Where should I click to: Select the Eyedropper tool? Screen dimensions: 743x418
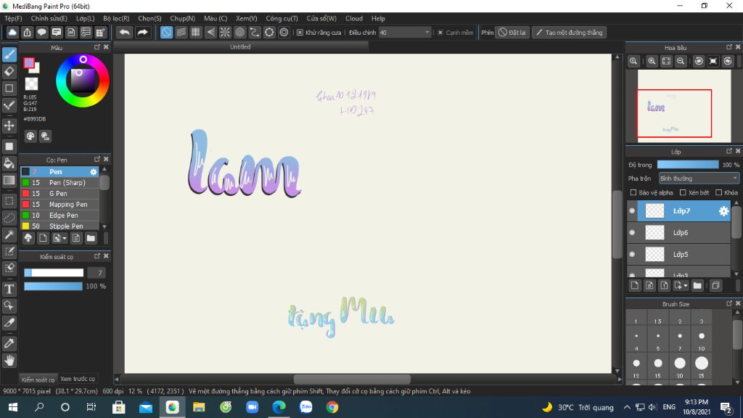[9, 343]
